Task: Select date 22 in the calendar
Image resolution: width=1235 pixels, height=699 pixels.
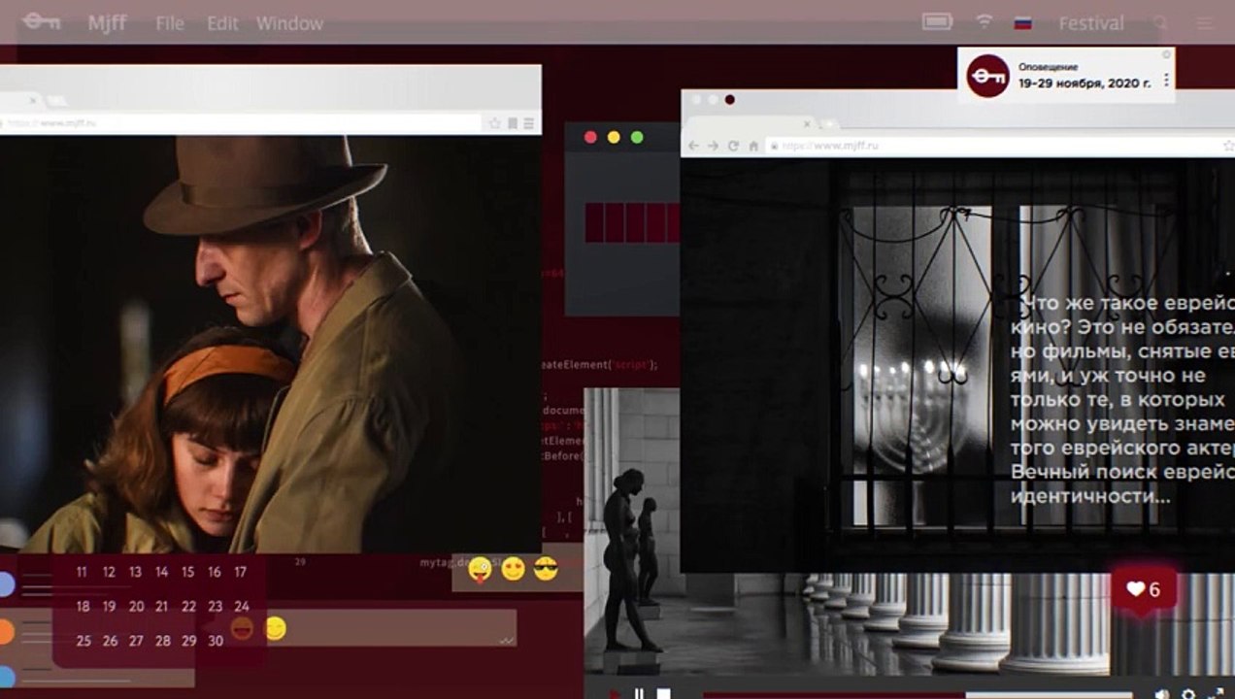Action: click(188, 607)
